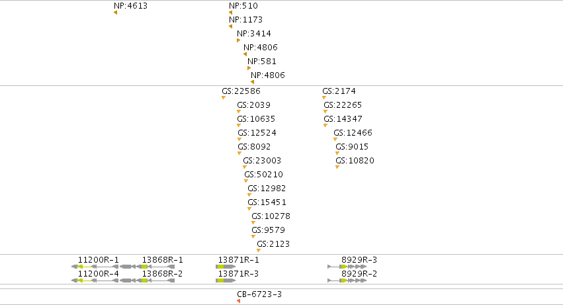
Task: Select the GS:9015 triangle marker
Action: (337, 153)
